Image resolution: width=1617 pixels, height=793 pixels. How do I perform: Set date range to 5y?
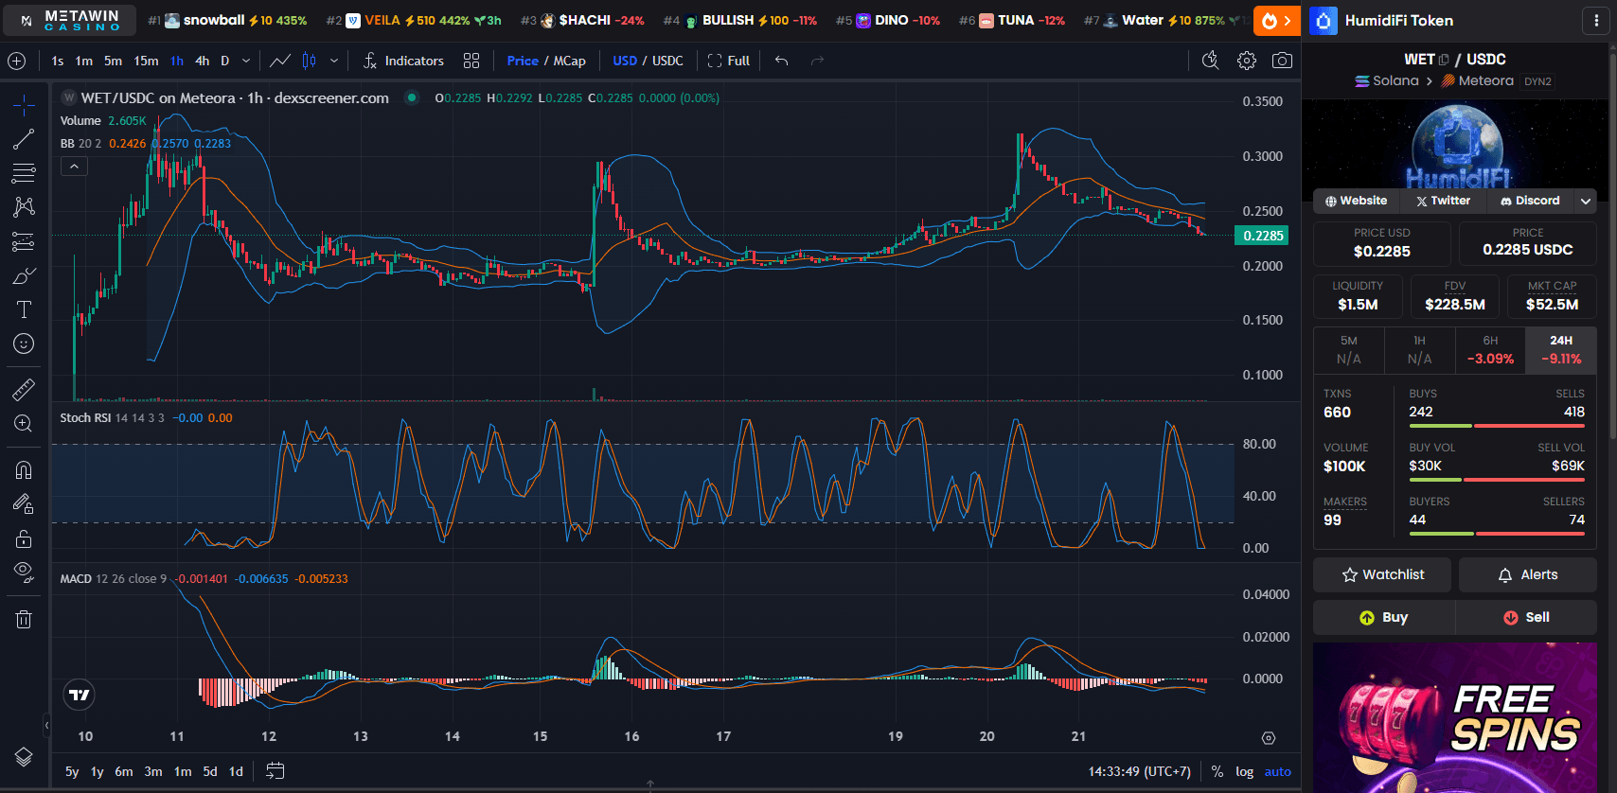(72, 771)
